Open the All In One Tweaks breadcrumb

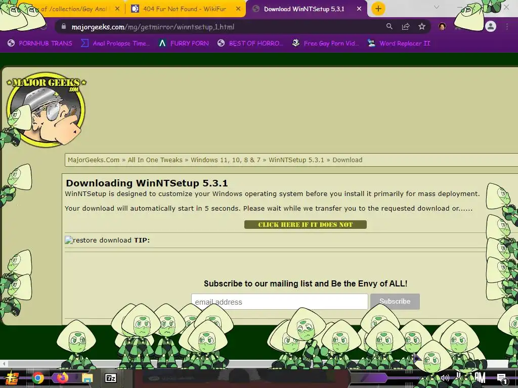tap(155, 160)
